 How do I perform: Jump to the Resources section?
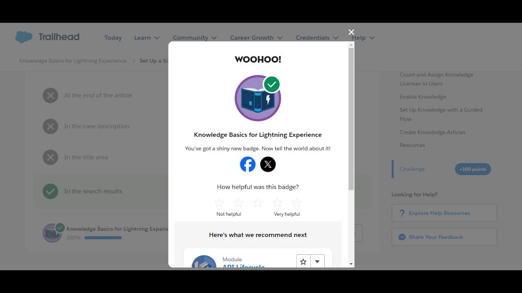(x=412, y=145)
